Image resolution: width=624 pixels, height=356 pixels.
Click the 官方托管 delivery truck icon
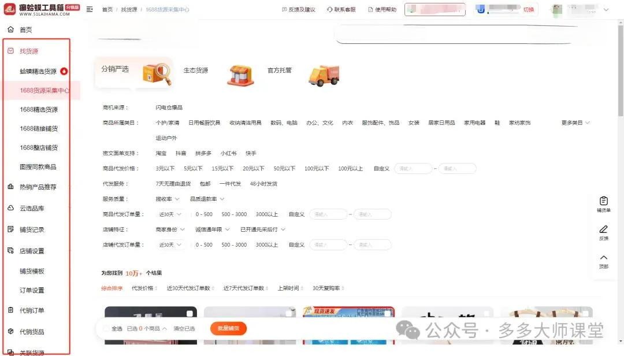(x=323, y=75)
